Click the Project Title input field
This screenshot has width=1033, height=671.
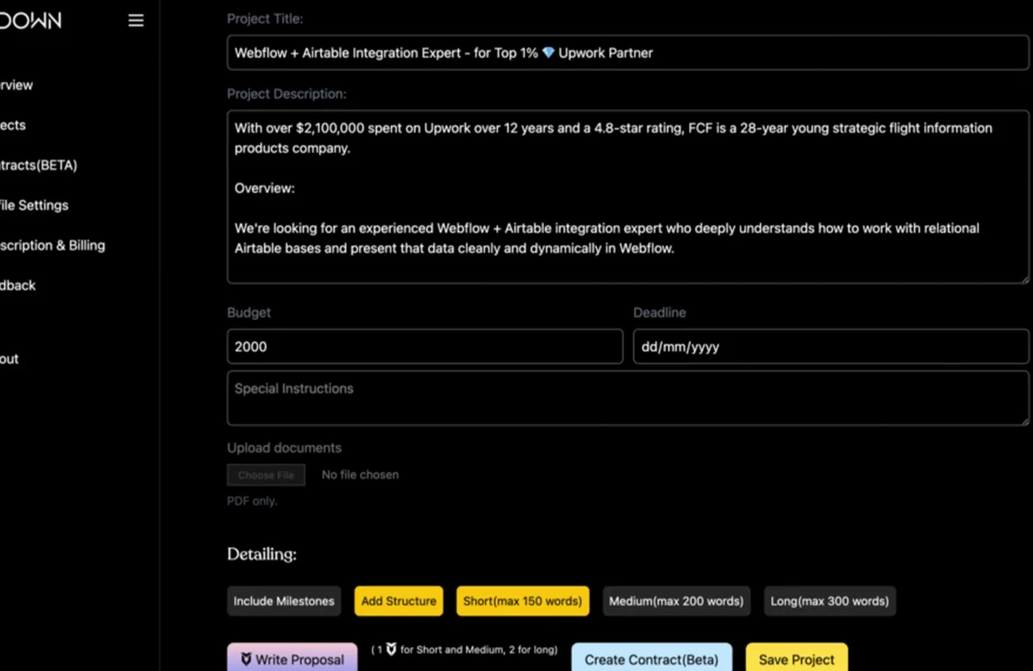click(x=628, y=52)
